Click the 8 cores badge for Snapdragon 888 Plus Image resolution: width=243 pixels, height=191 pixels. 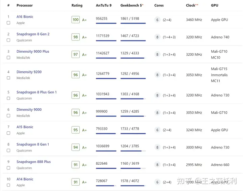(157, 165)
